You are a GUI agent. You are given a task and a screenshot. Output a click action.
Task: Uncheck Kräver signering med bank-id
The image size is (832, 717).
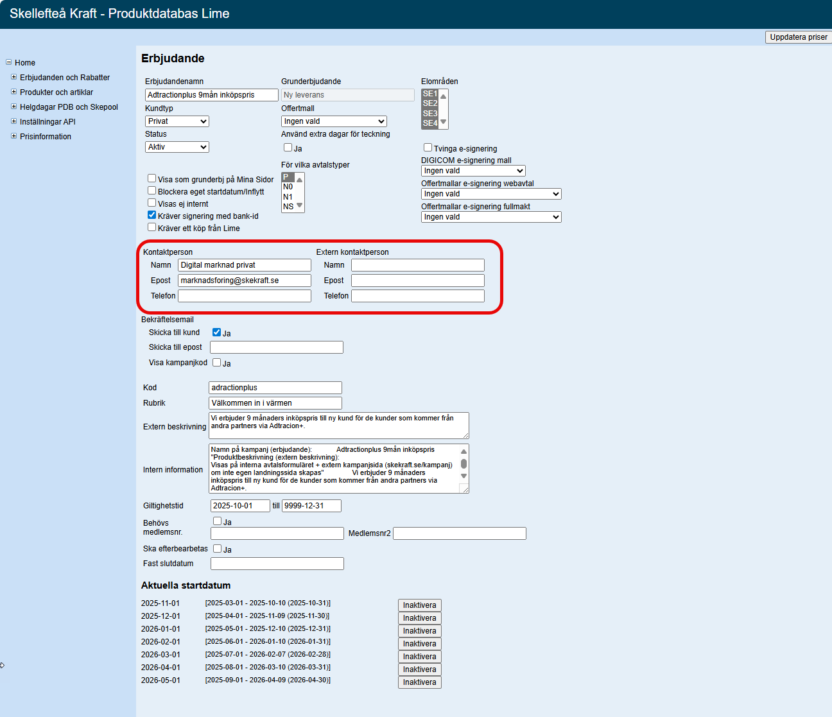152,215
